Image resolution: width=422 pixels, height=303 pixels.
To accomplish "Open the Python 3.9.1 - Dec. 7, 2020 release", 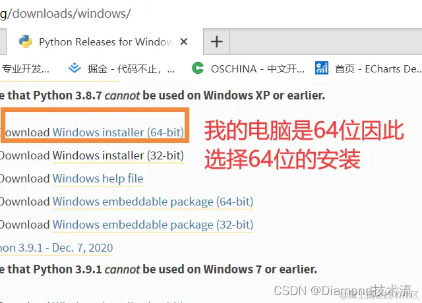I will point(56,248).
